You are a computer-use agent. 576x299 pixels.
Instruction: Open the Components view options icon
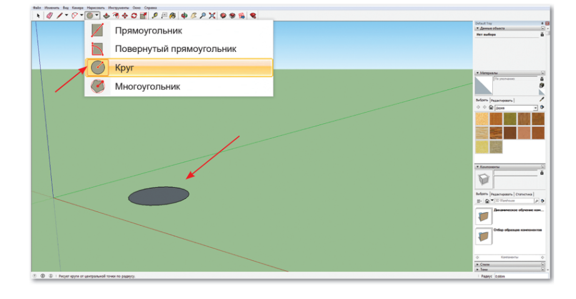pyautogui.click(x=479, y=201)
